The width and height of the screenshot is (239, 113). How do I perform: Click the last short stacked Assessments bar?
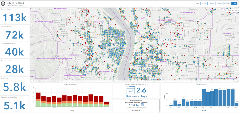[x=107, y=104]
